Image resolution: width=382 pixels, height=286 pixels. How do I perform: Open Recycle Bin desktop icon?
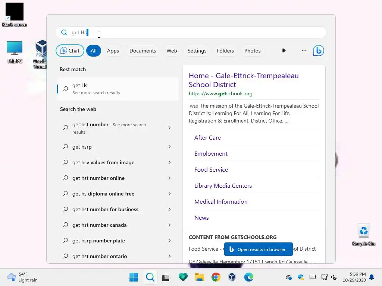(363, 235)
